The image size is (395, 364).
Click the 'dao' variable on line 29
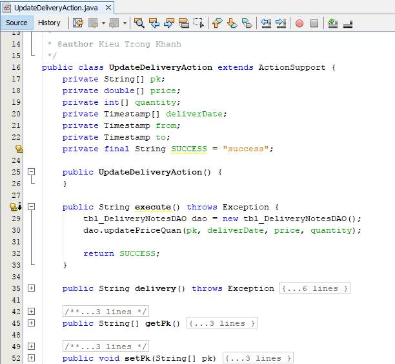click(199, 219)
